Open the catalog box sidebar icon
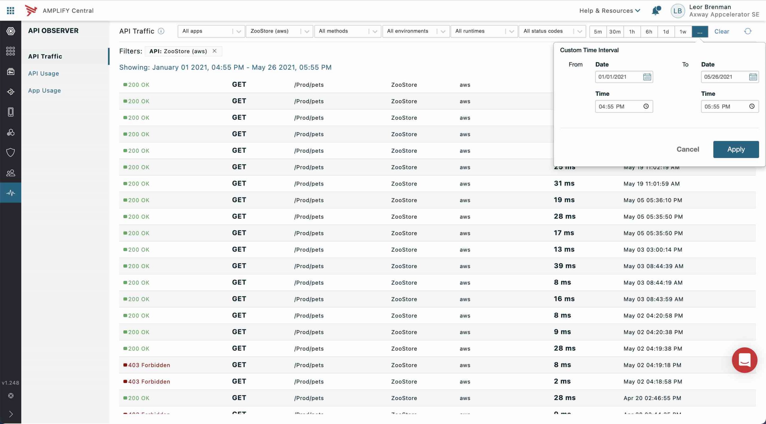Image resolution: width=766 pixels, height=424 pixels. tap(10, 72)
